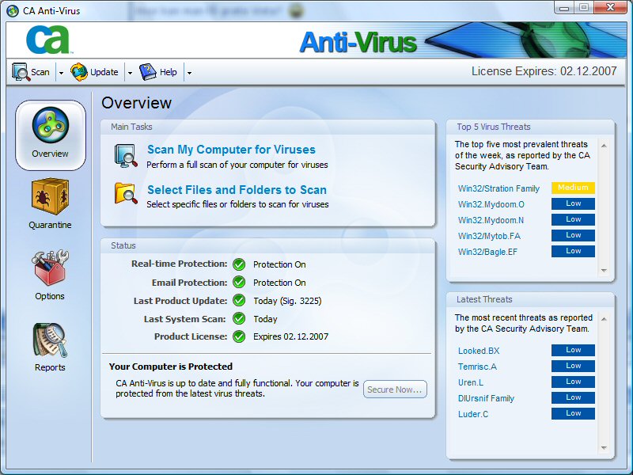Click the Update globe icon

(x=78, y=72)
